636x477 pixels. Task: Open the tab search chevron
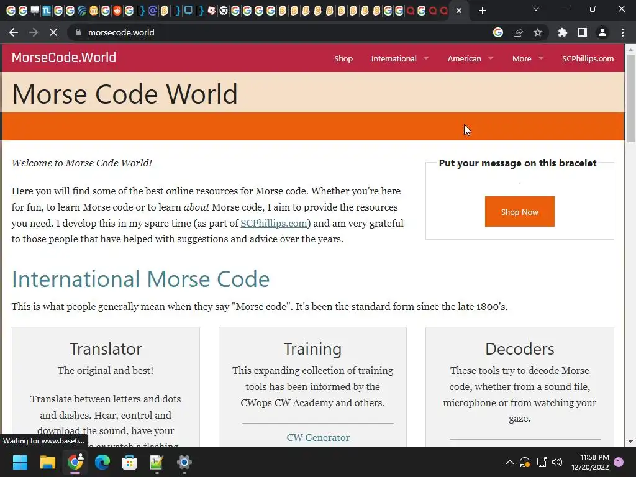[536, 9]
